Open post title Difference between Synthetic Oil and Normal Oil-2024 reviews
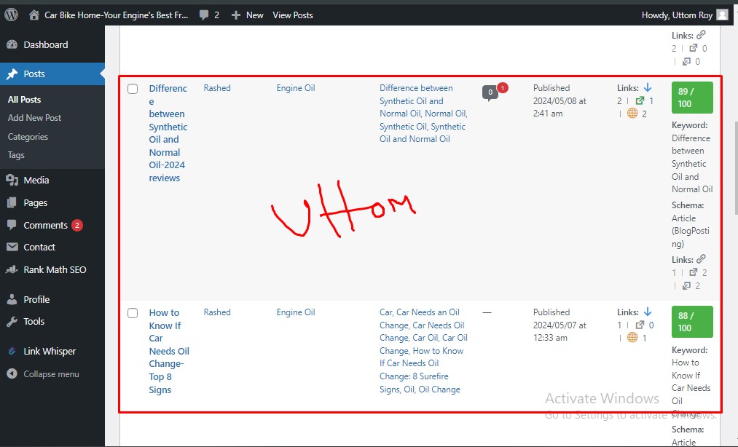This screenshot has height=447, width=738. [168, 133]
